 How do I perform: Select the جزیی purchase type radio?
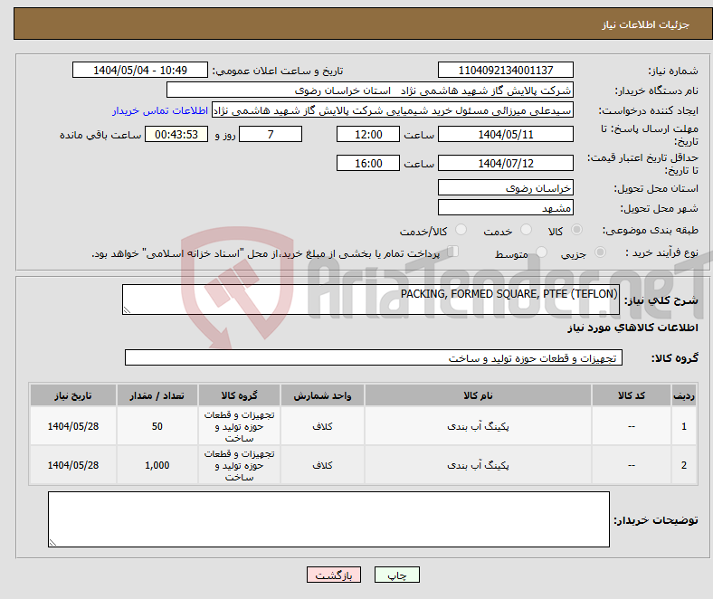[x=600, y=252]
